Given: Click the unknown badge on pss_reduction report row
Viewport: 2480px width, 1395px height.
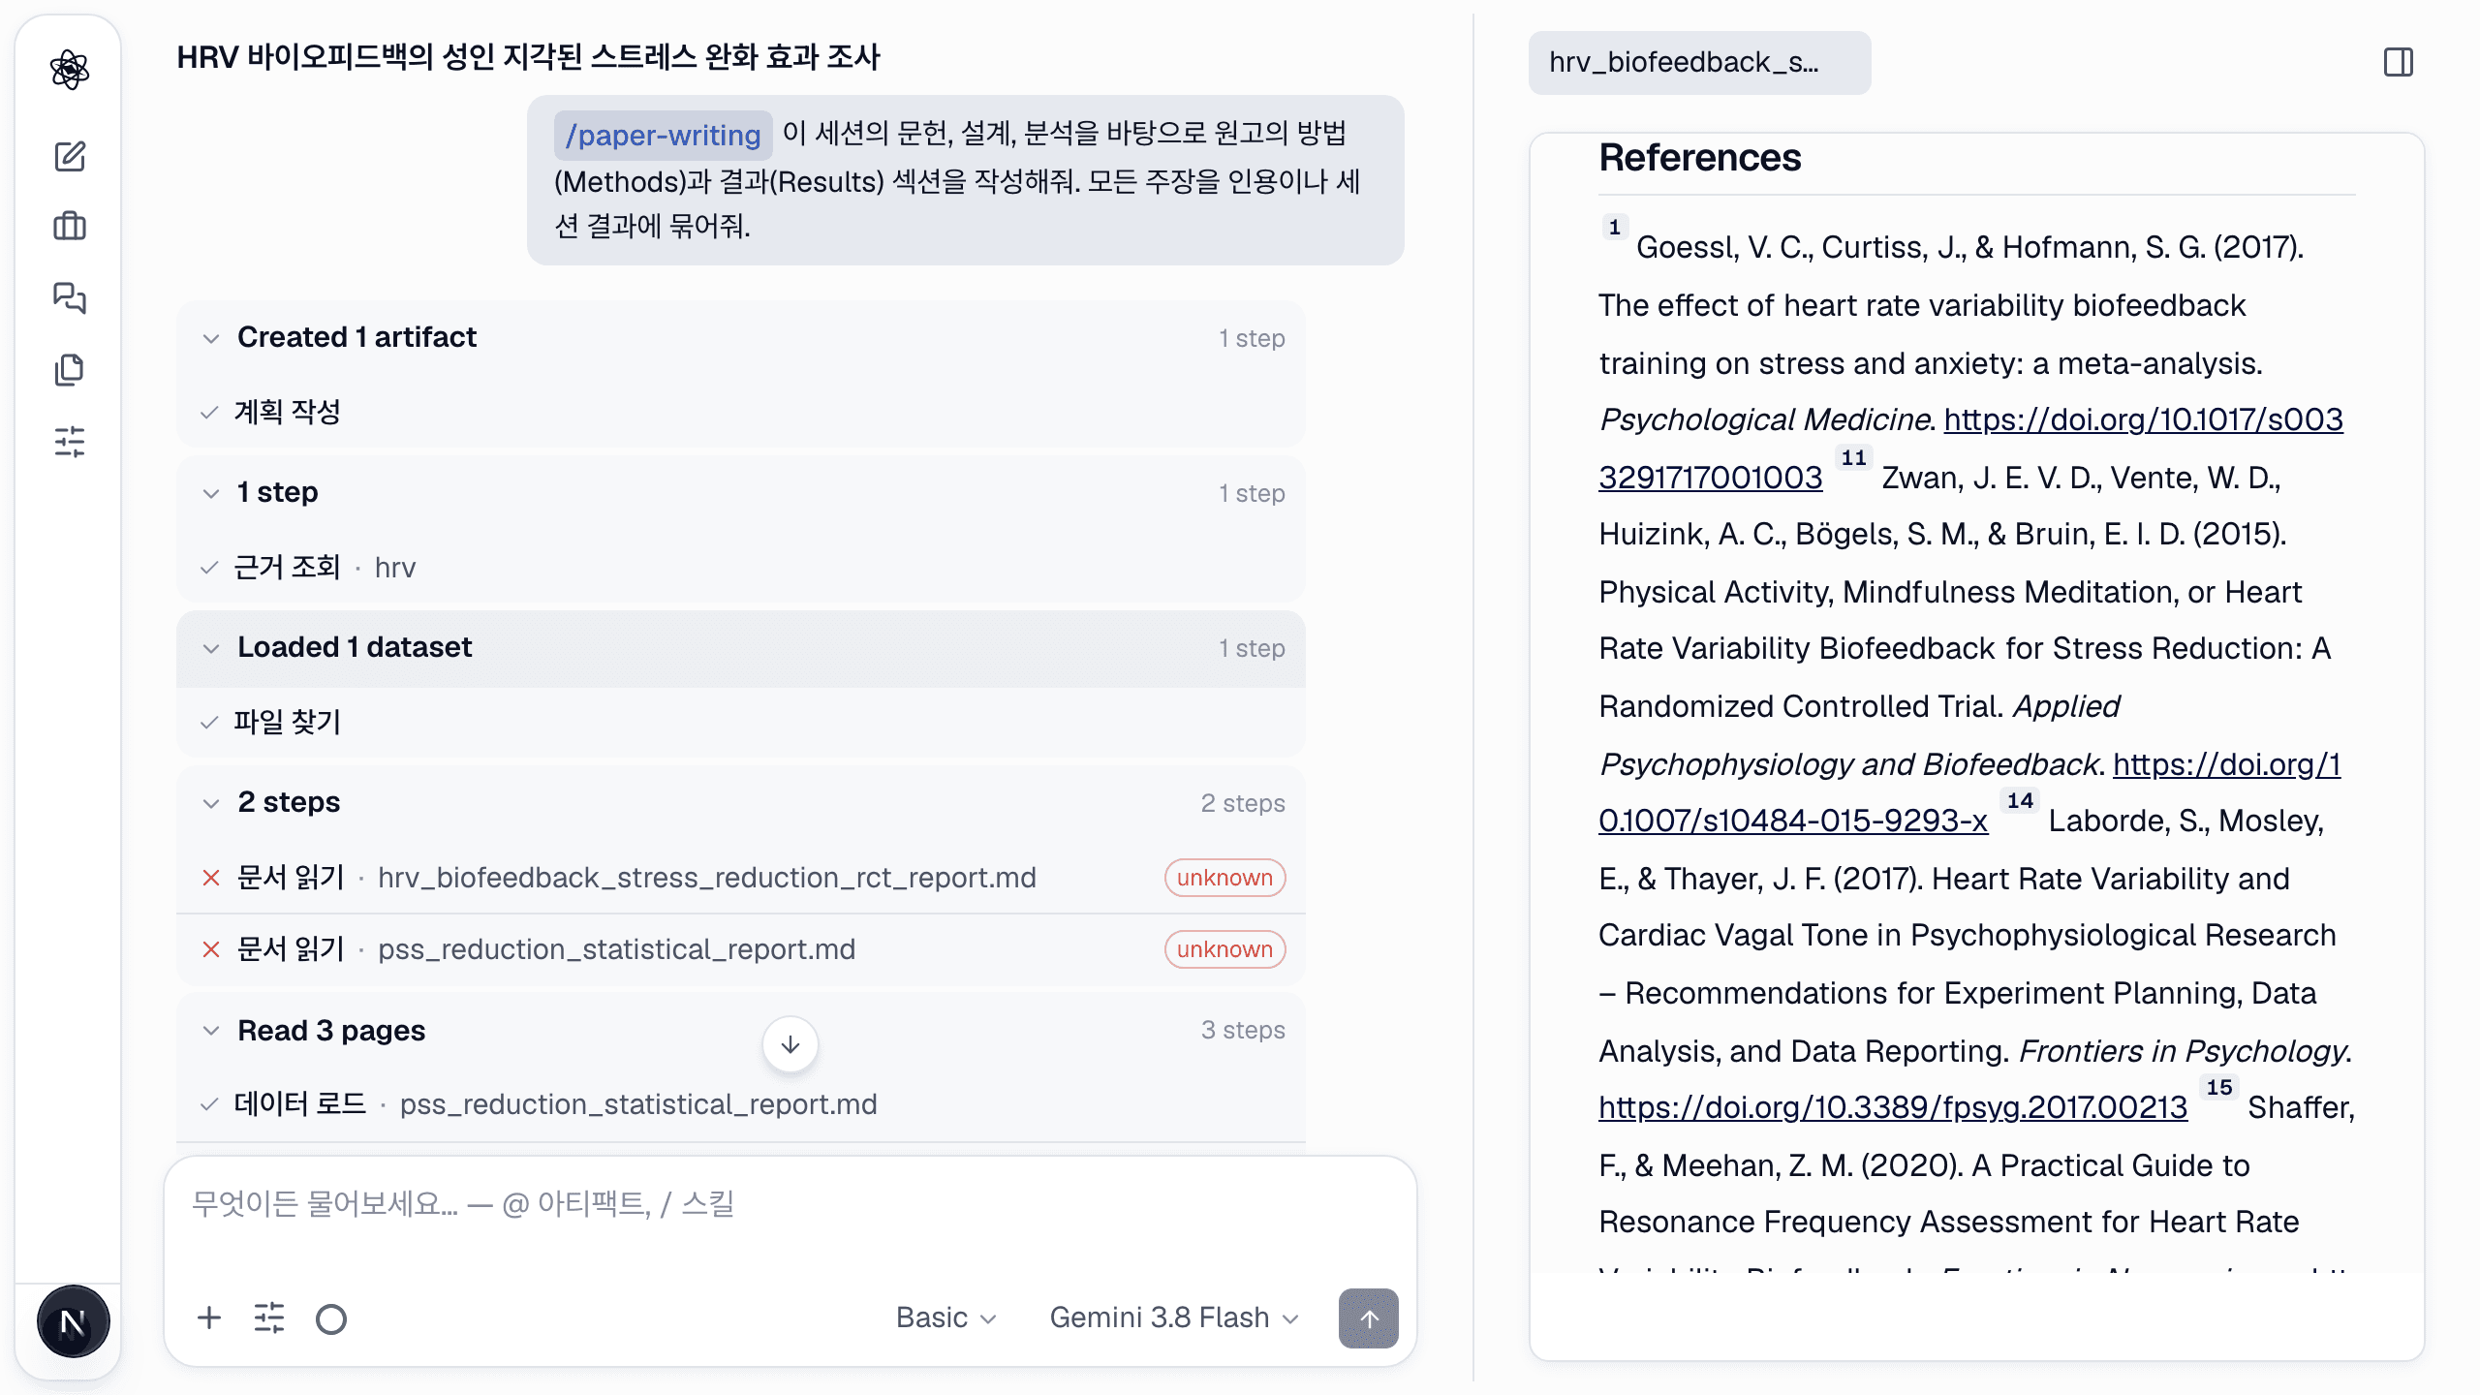Looking at the screenshot, I should tap(1224, 949).
